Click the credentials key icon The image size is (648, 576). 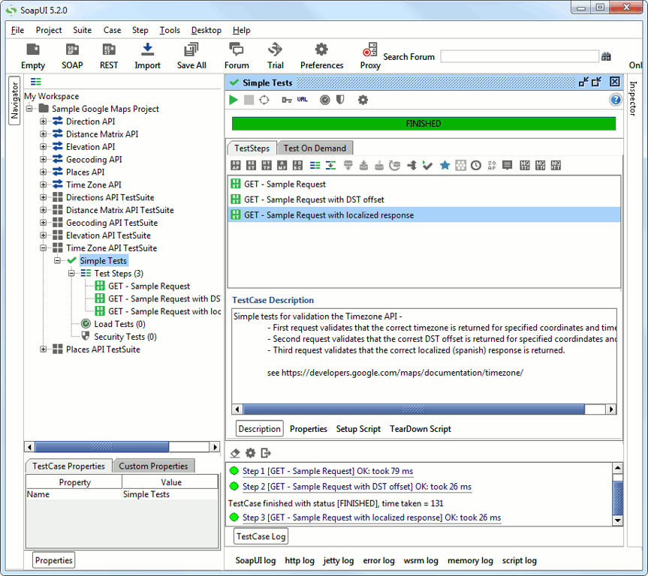(x=286, y=100)
